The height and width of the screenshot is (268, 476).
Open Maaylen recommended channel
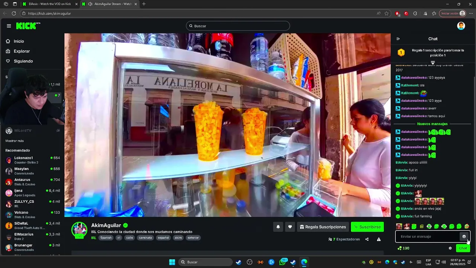[32, 171]
